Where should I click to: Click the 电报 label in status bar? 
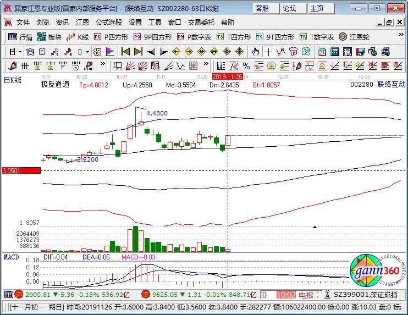click(306, 295)
